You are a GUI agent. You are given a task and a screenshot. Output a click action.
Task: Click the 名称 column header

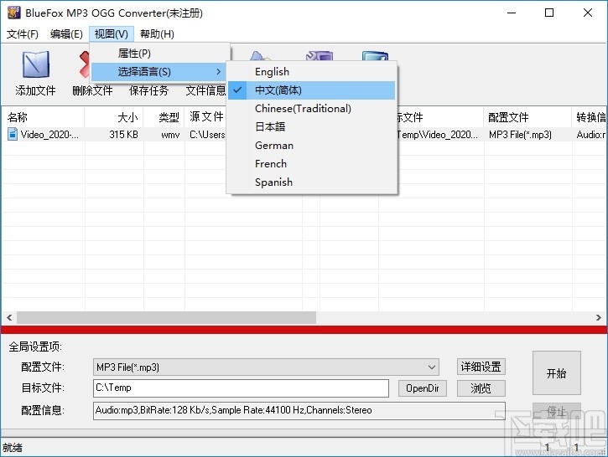point(43,117)
